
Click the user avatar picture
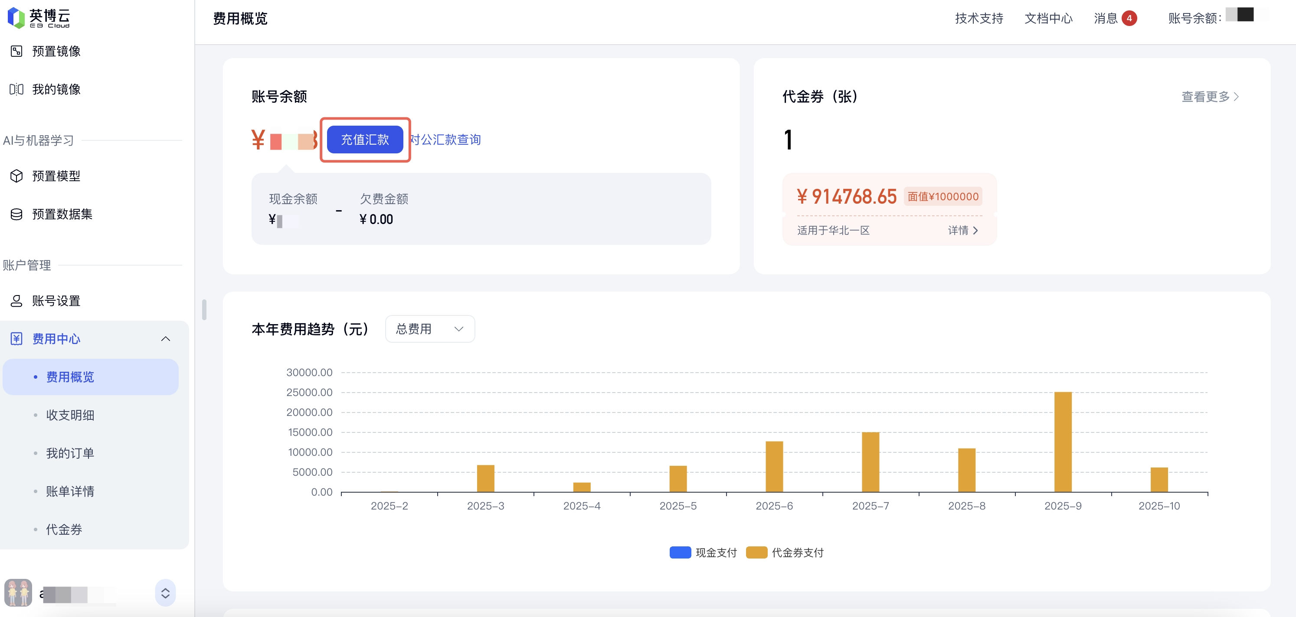pyautogui.click(x=18, y=593)
